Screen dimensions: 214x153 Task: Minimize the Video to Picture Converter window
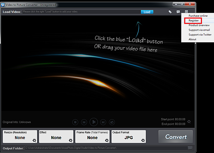tap(176, 4)
